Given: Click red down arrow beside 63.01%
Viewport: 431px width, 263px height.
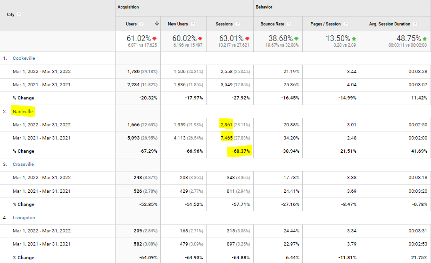Looking at the screenshot, I should coord(247,39).
